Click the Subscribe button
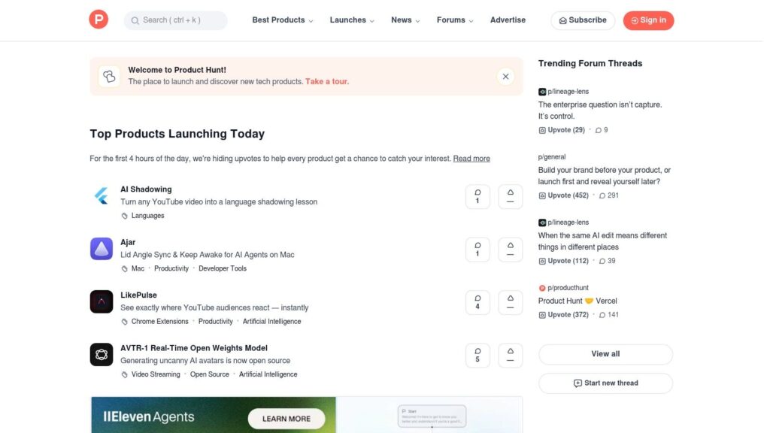The height and width of the screenshot is (433, 770). click(583, 20)
